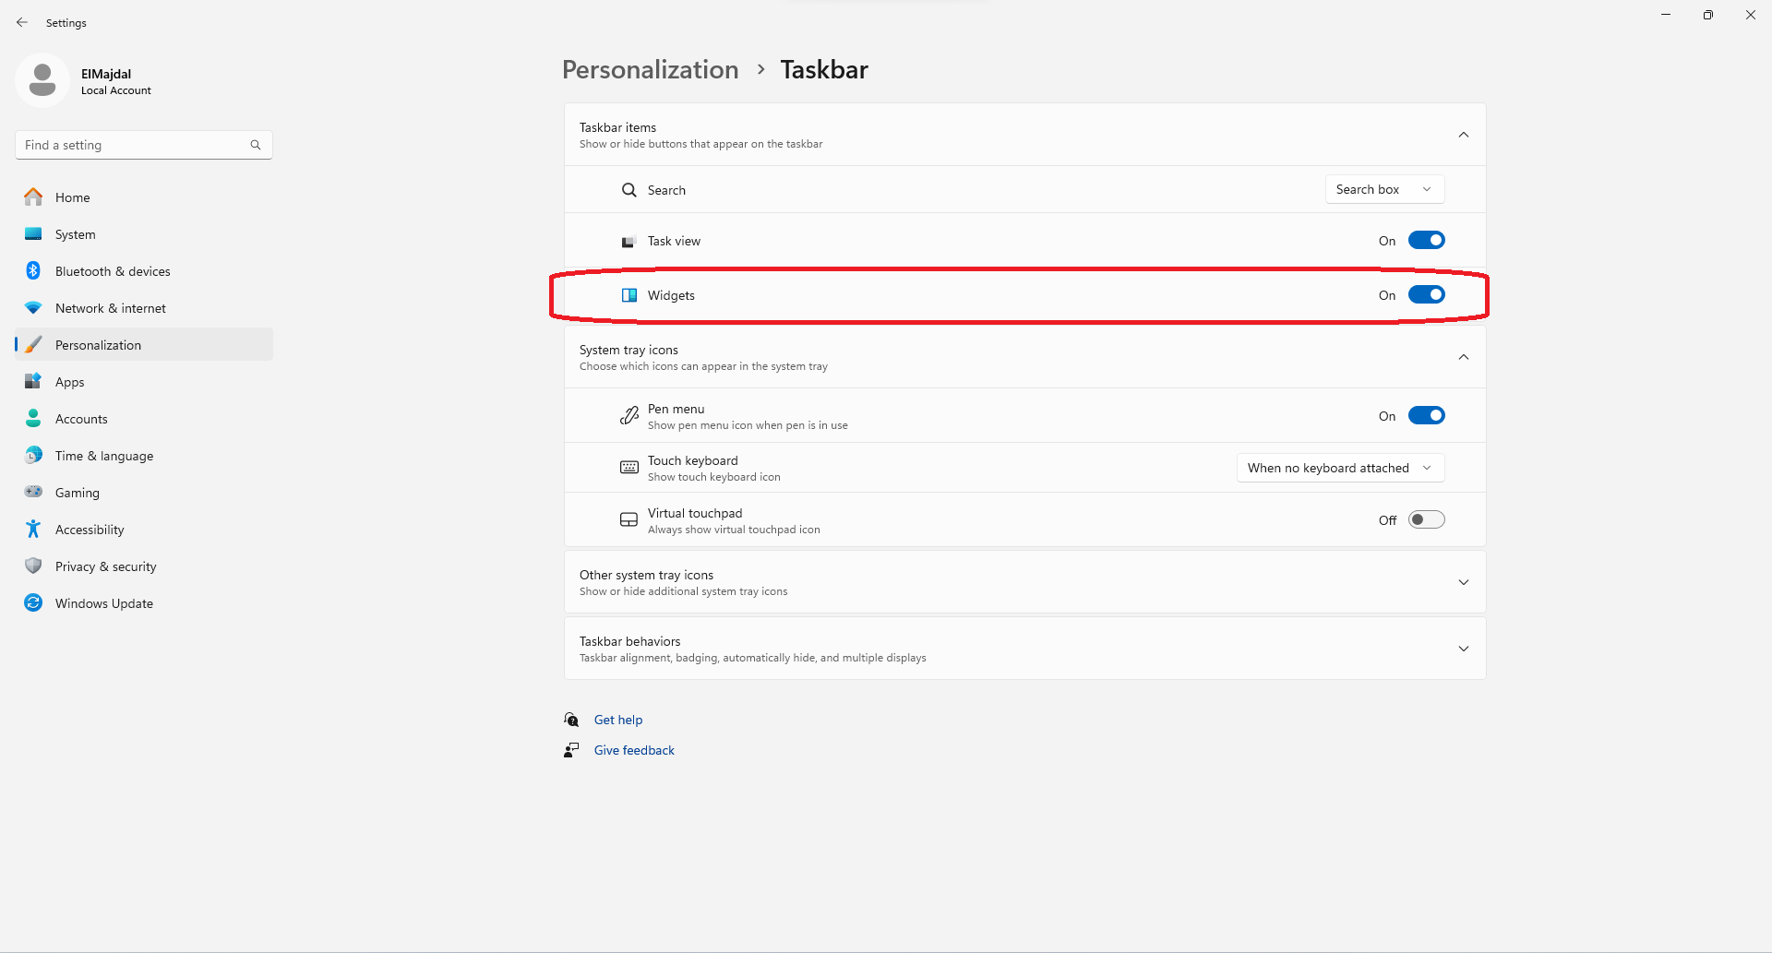This screenshot has width=1772, height=953.
Task: Click the back arrow in Settings header
Action: click(22, 22)
